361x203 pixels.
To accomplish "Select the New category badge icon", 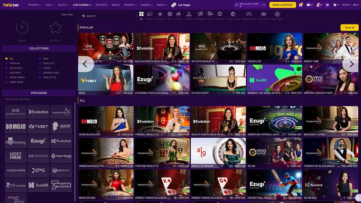I will point(170,14).
